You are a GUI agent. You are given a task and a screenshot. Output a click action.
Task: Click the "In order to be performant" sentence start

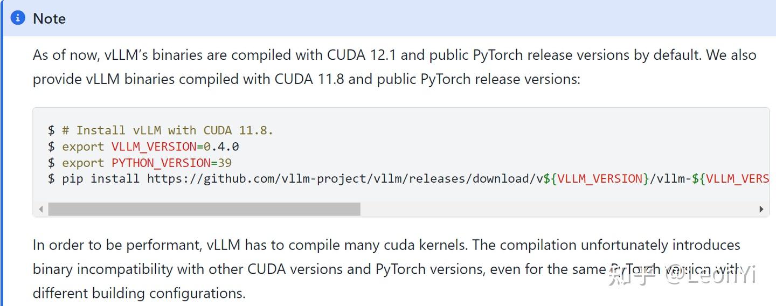coord(116,245)
